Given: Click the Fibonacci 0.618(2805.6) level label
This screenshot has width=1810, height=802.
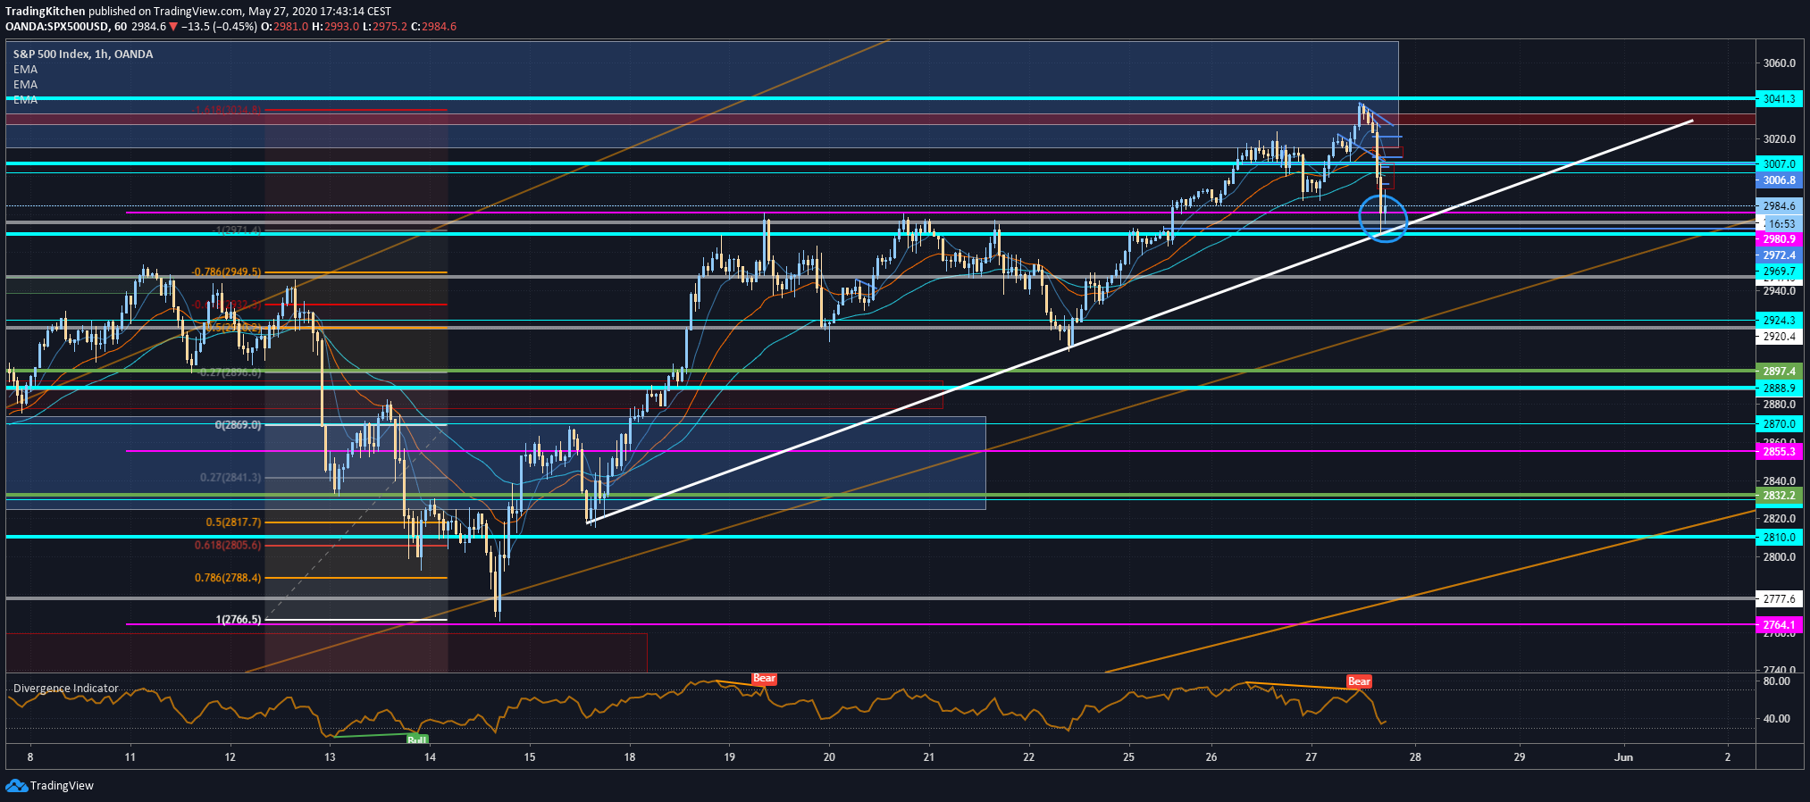Looking at the screenshot, I should coord(228,545).
